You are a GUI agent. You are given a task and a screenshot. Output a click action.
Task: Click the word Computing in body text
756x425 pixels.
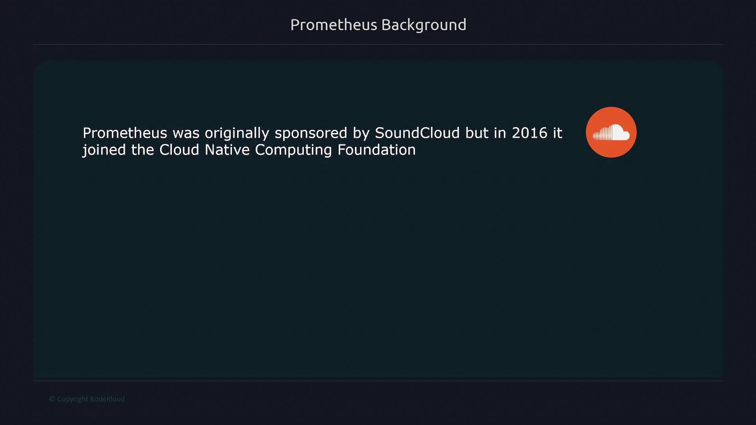point(293,150)
